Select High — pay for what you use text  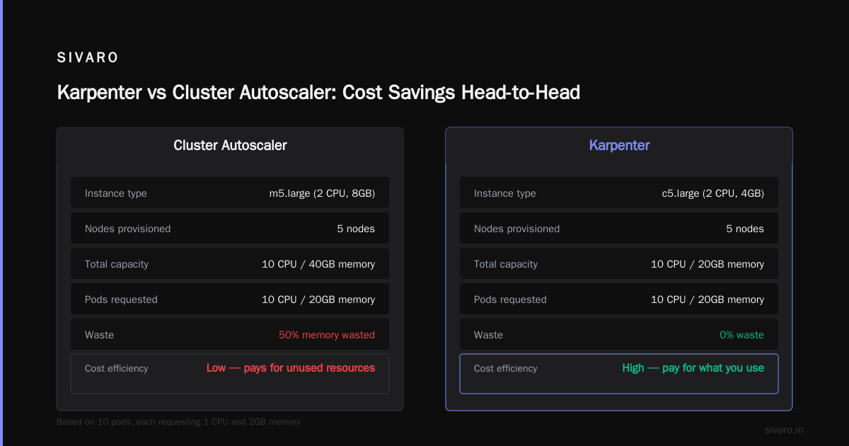693,368
